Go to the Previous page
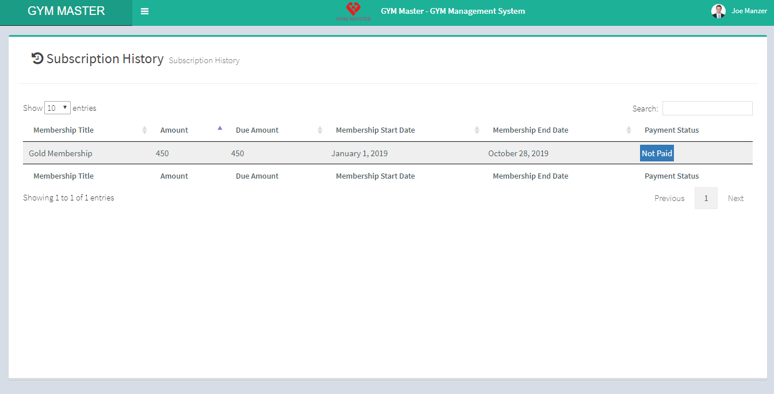Screen dimensions: 774x394 click(x=669, y=198)
